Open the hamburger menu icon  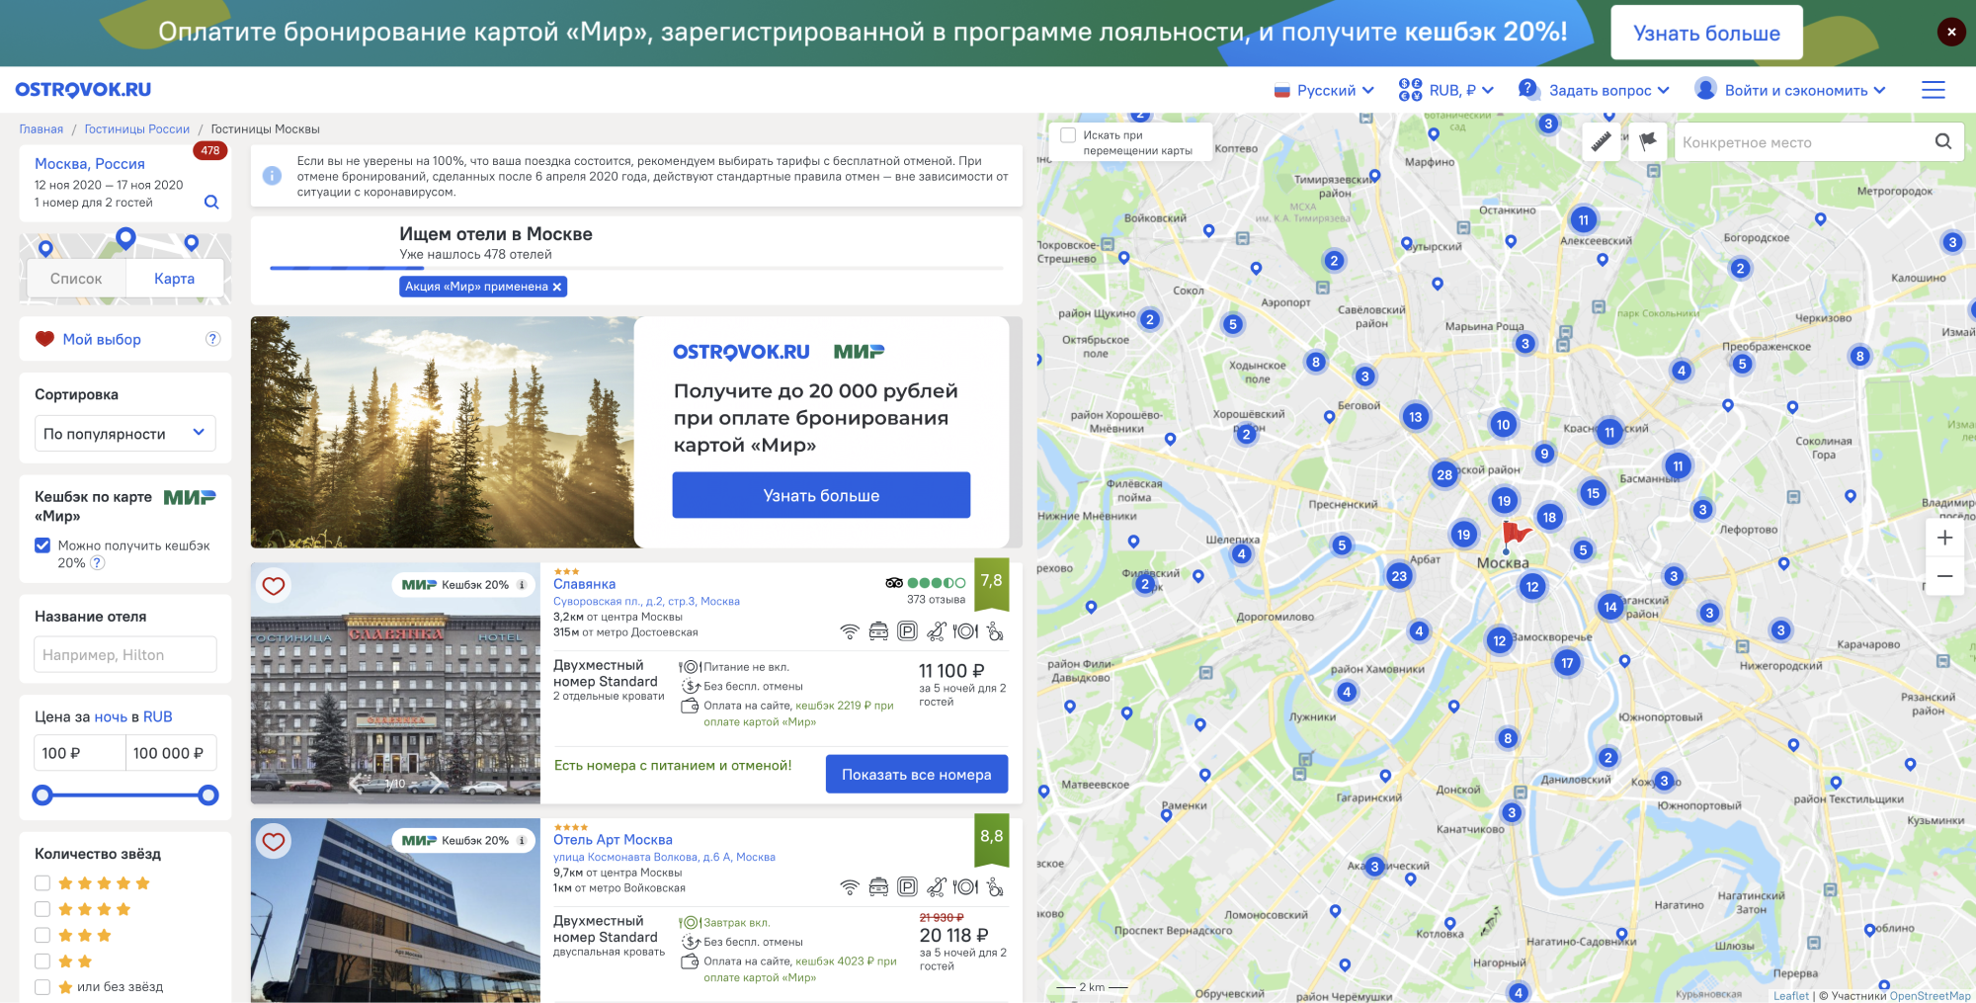[1933, 90]
